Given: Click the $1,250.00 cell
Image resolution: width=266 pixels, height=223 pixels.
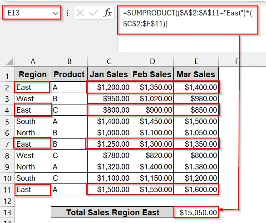Looking at the screenshot, I should [x=109, y=144].
